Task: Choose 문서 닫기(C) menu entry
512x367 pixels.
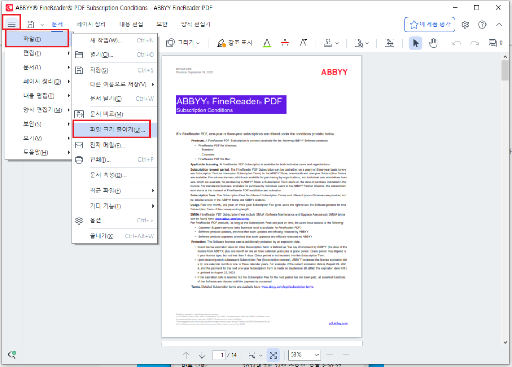Action: tap(114, 99)
